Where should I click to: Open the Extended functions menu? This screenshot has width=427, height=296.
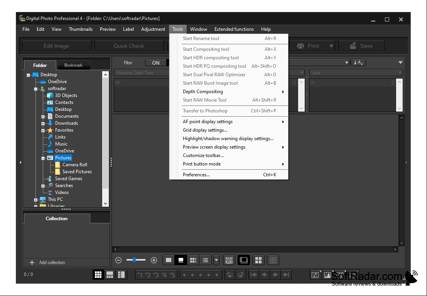click(234, 29)
